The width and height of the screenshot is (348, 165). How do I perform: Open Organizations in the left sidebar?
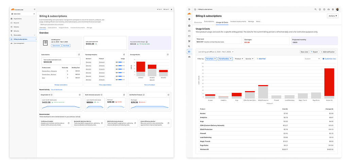(17, 19)
